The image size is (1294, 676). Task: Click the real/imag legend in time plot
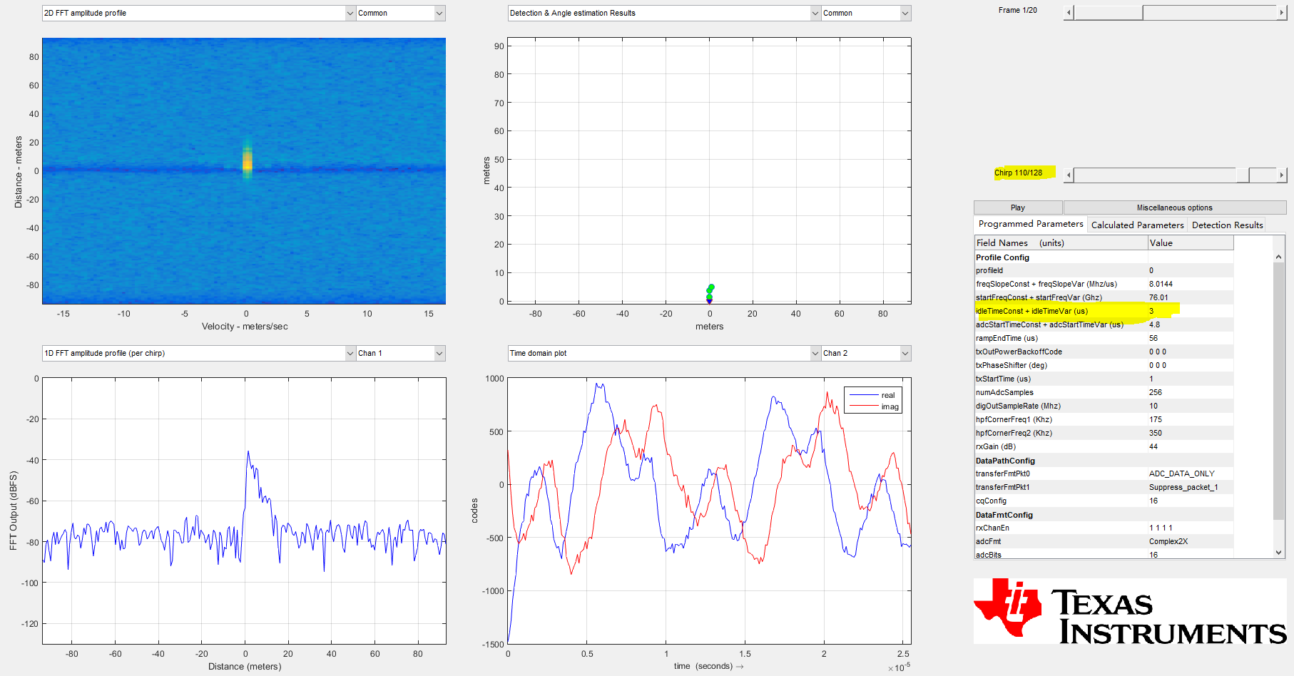[x=873, y=400]
